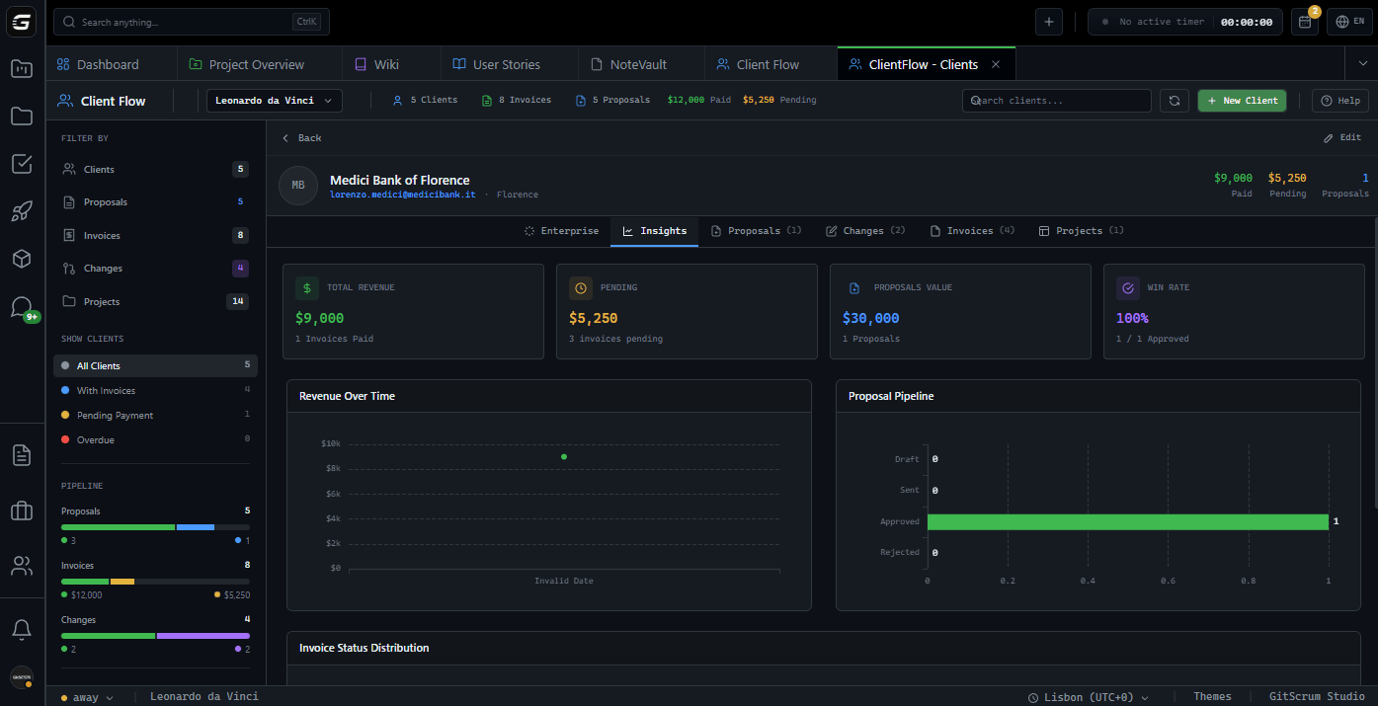The height and width of the screenshot is (706, 1378).
Task: Open the Leonardo da Vinci client selector
Action: [274, 100]
